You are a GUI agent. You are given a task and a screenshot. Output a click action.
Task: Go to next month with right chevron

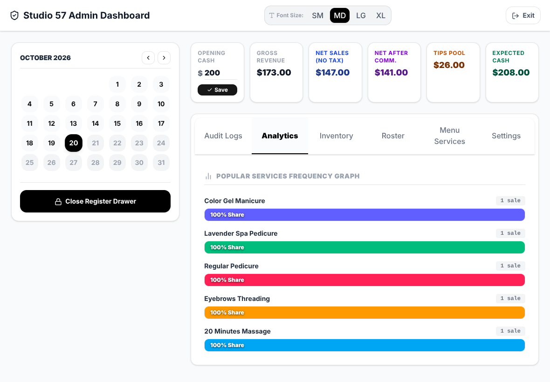(x=164, y=58)
